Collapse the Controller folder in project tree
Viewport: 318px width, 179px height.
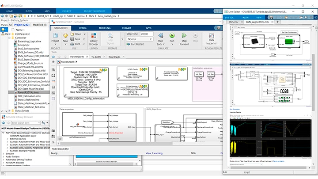tap(9, 38)
